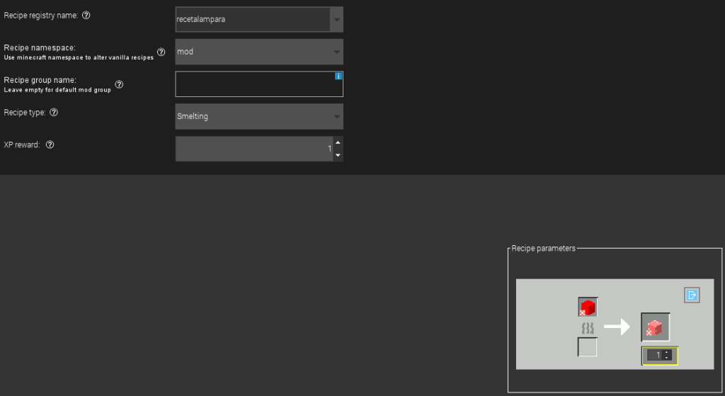This screenshot has width=725, height=396.
Task: Click the empty fuel slot below heat icon
Action: 588,347
